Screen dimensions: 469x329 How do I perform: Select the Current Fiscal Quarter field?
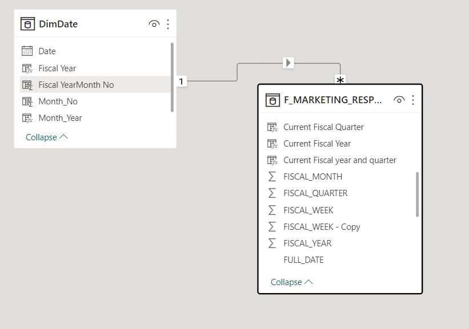340,127
